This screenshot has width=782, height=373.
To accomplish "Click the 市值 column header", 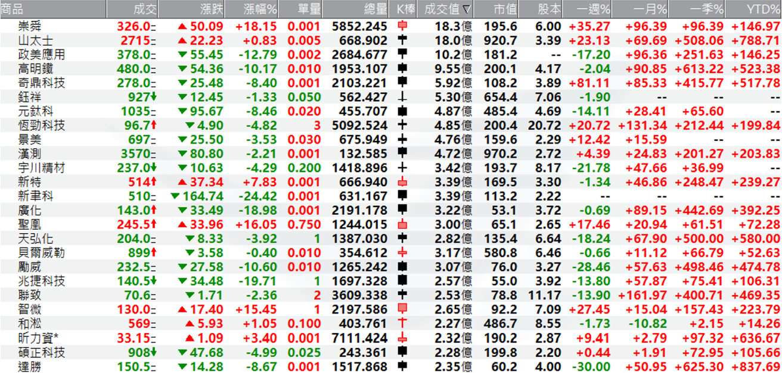I will 505,9.
